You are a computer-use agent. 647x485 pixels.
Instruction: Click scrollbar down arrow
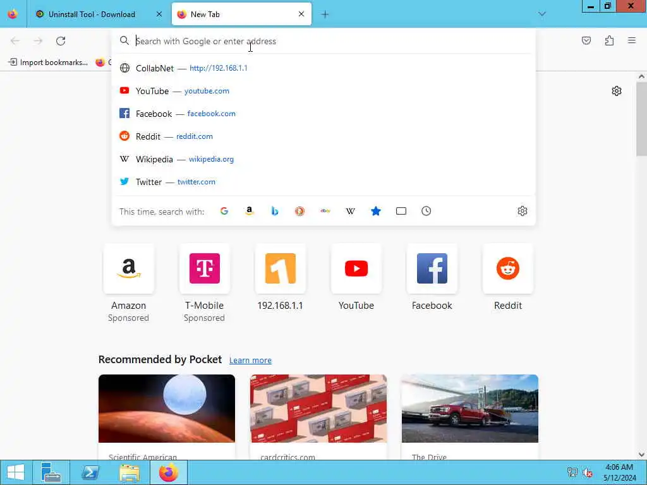click(x=641, y=455)
